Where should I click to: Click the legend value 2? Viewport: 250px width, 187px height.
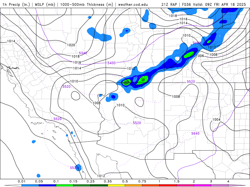[x=194, y=181]
